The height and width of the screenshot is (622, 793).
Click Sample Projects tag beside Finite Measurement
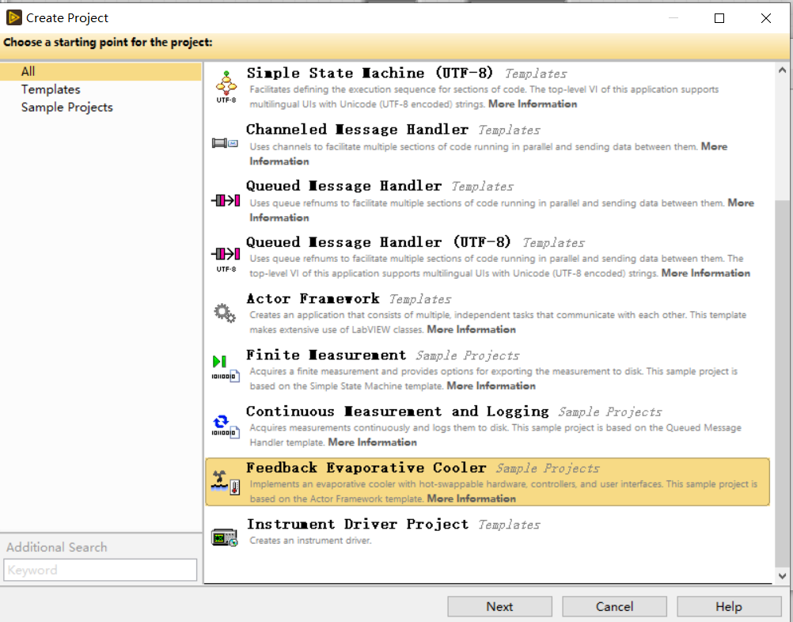[x=467, y=356]
